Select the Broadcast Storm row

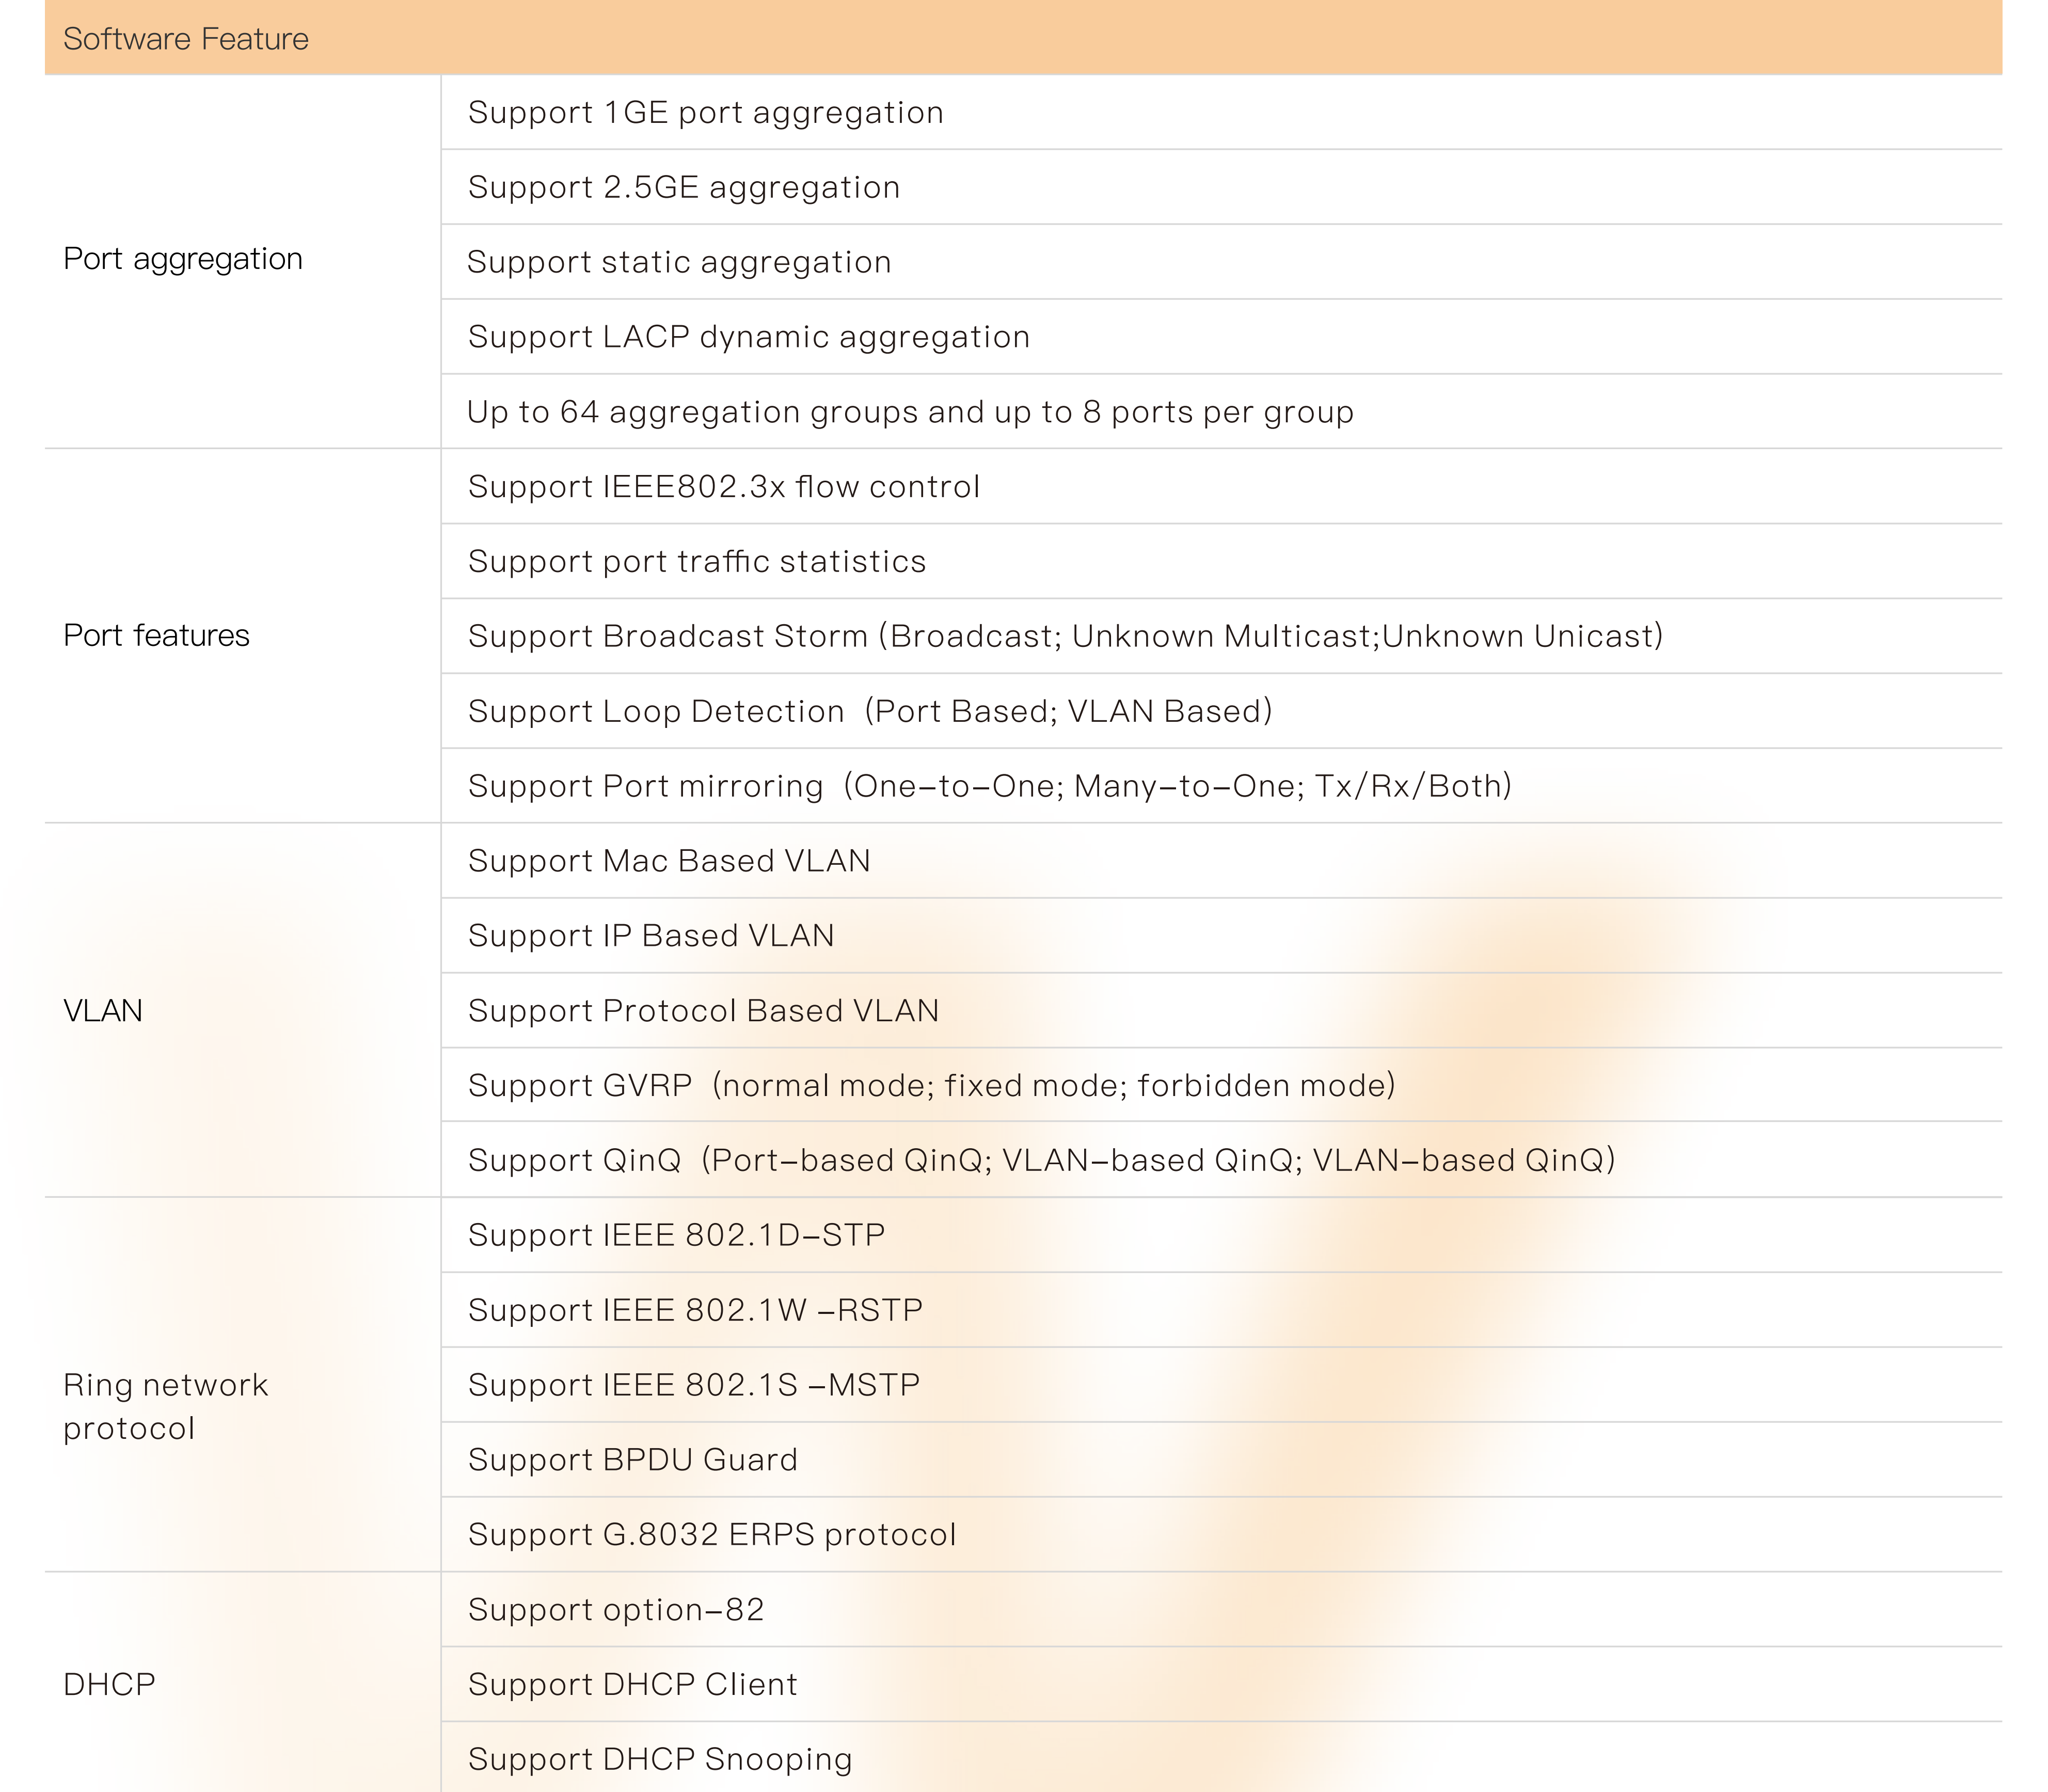(1065, 636)
